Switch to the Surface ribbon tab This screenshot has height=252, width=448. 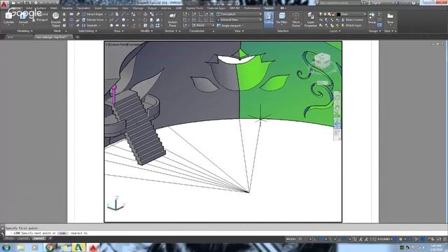(41, 8)
